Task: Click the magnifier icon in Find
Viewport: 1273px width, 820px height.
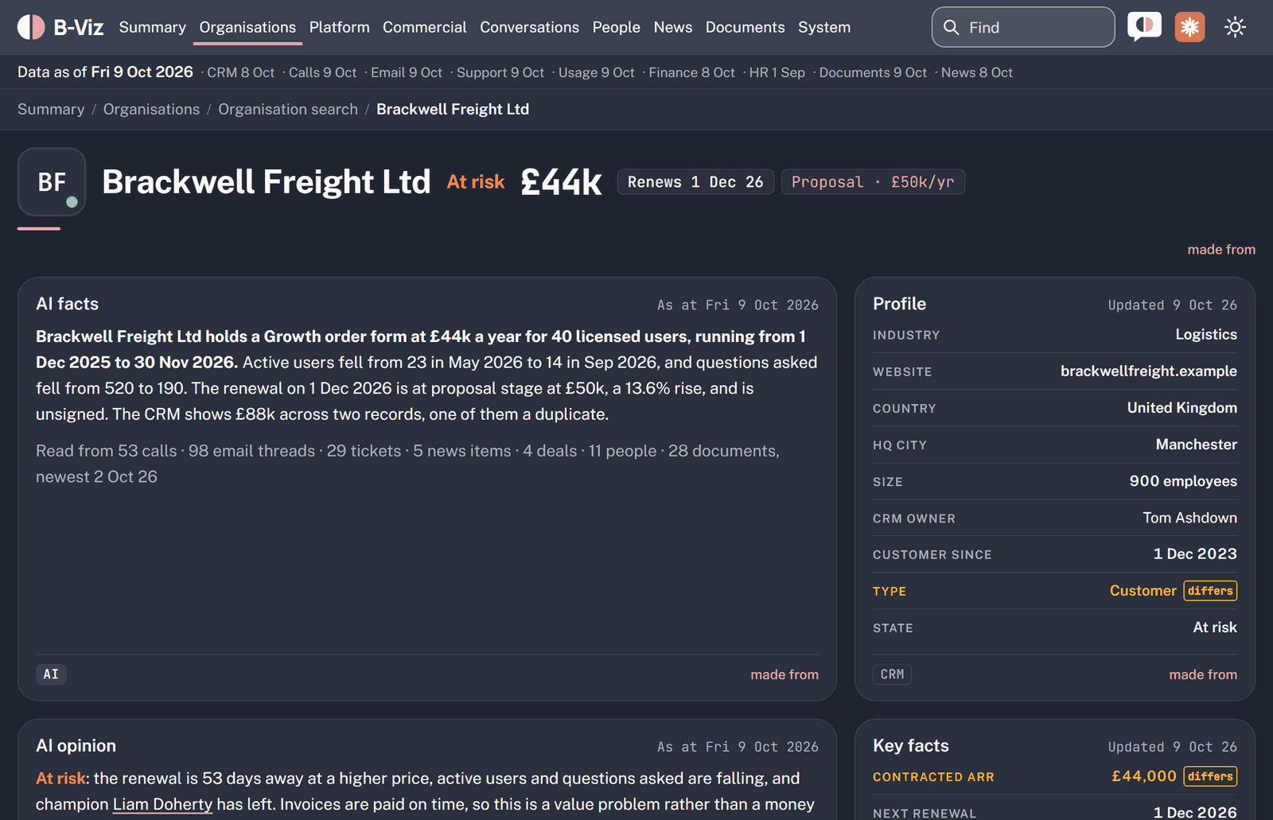Action: coord(951,28)
